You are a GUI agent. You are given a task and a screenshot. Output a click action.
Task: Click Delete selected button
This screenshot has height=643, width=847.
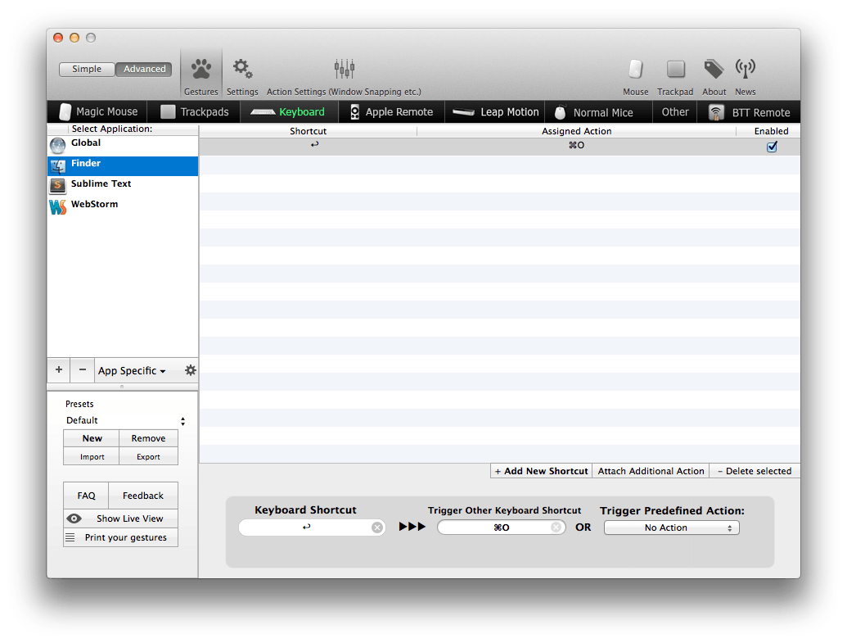(x=754, y=471)
